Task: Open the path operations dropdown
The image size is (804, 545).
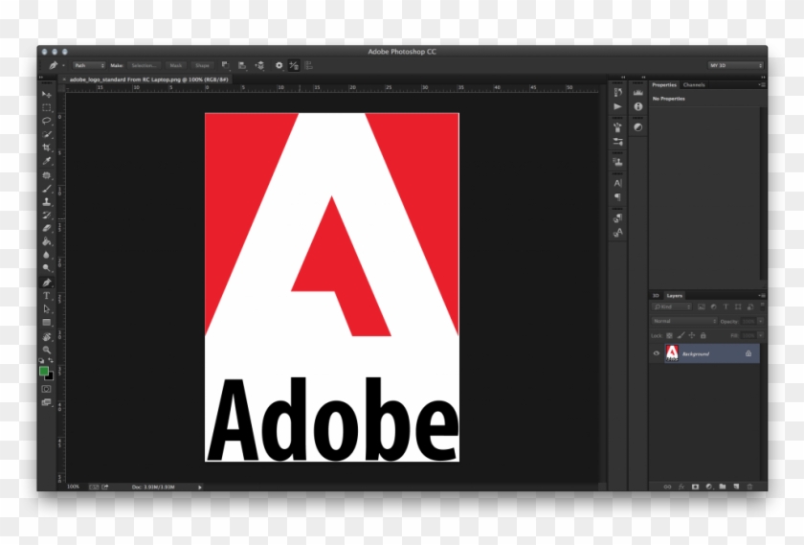Action: [225, 66]
